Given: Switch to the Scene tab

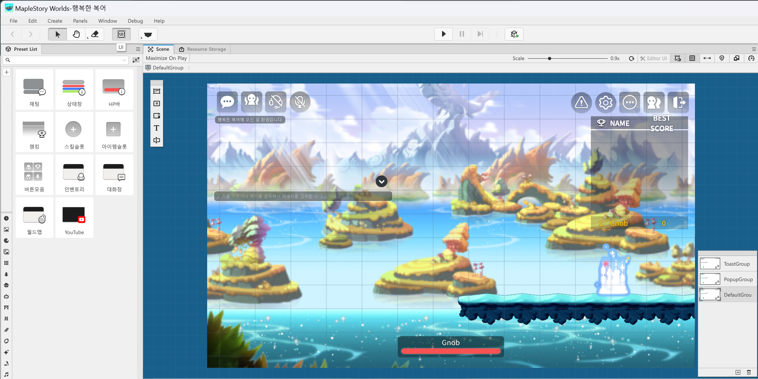Looking at the screenshot, I should click(x=159, y=49).
